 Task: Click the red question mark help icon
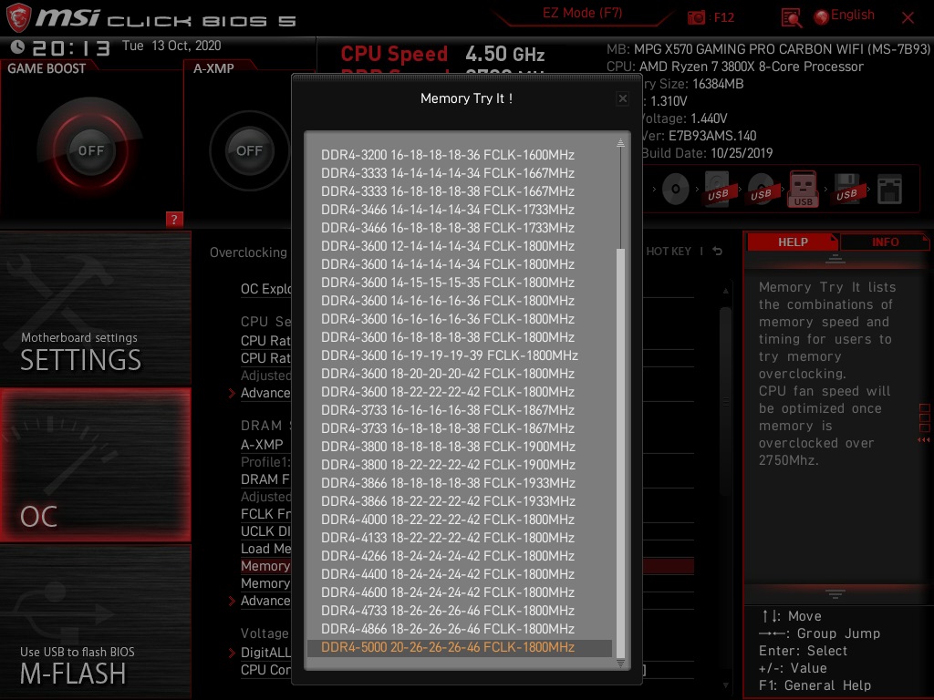[x=175, y=220]
